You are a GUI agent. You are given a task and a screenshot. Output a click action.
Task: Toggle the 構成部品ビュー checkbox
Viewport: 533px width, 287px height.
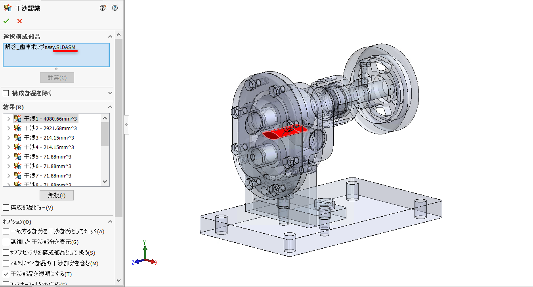(6, 208)
